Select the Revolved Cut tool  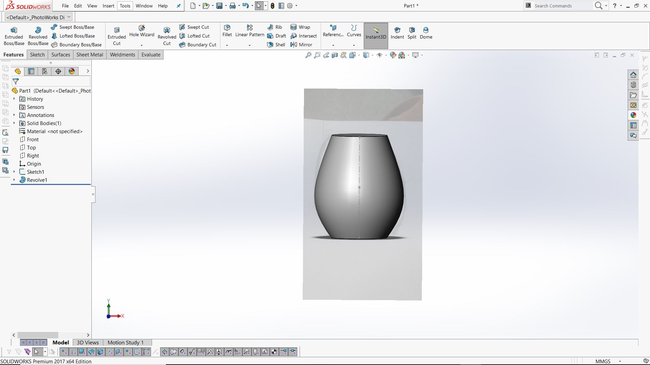[x=167, y=35]
